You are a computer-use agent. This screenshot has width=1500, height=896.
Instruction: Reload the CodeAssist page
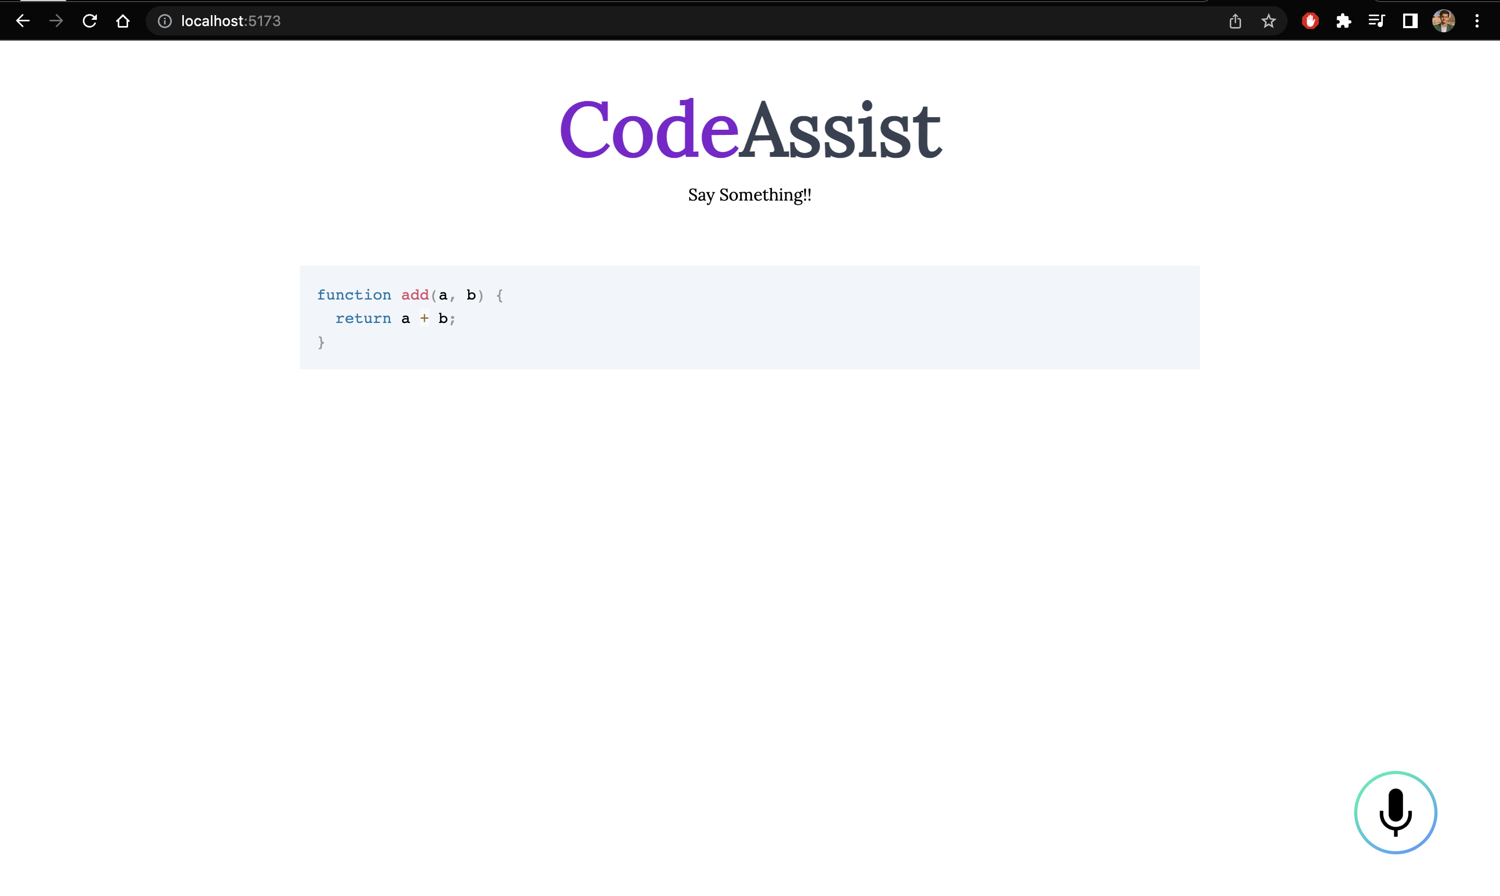point(90,20)
